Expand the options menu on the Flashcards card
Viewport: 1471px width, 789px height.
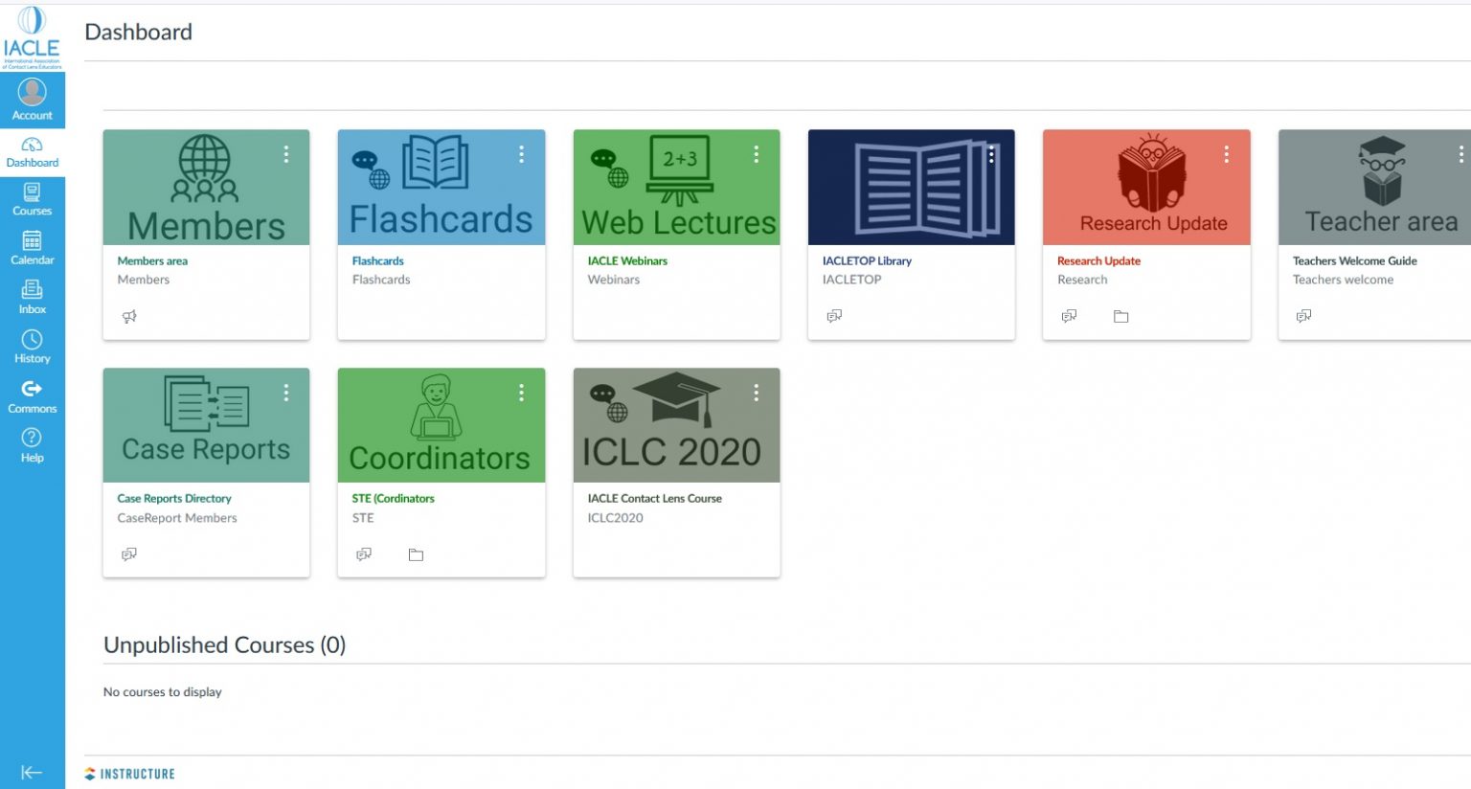pos(521,153)
